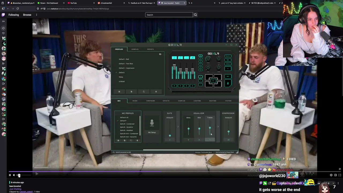Click the fourth channel mute button on GoXLR mixer
Viewport: 343px width, 193px height.
pos(192,86)
